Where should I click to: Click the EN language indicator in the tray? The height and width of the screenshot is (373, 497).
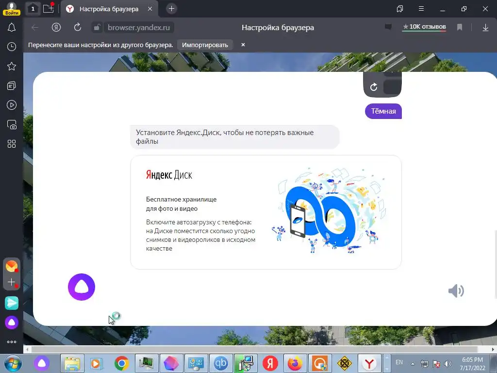(399, 362)
